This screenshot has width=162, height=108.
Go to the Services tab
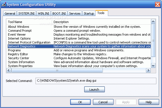click(x=75, y=13)
